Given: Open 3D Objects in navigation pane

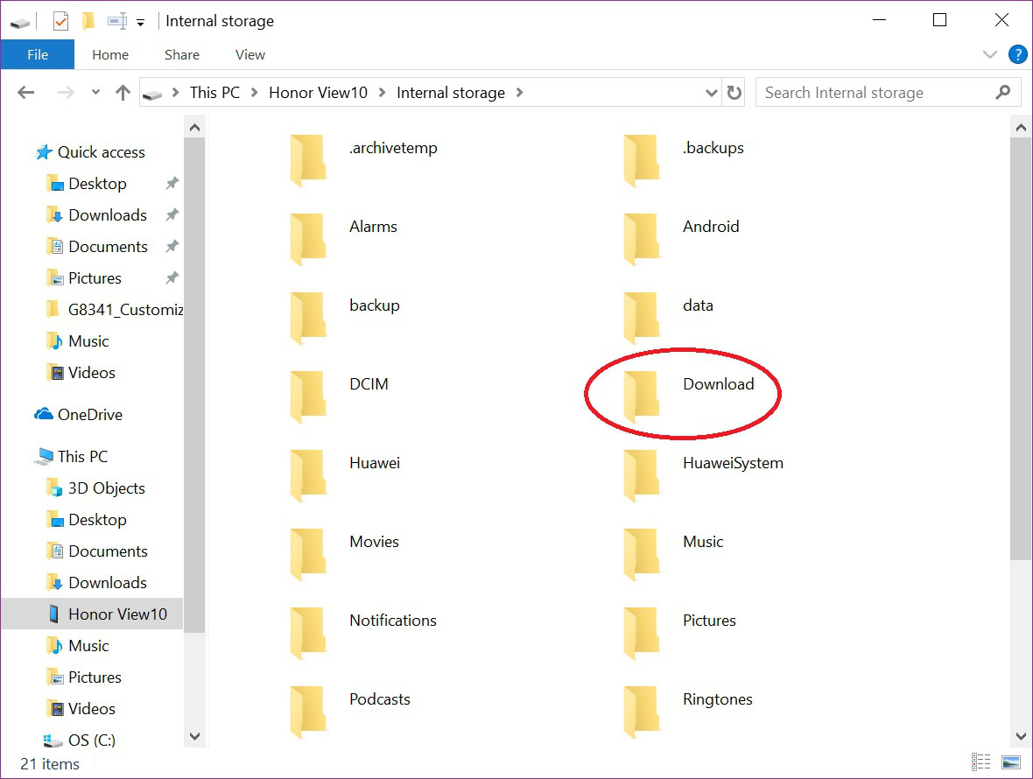Looking at the screenshot, I should pos(107,488).
